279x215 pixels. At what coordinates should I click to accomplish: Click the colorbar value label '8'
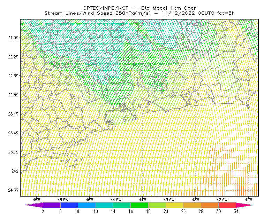[x=78, y=212]
